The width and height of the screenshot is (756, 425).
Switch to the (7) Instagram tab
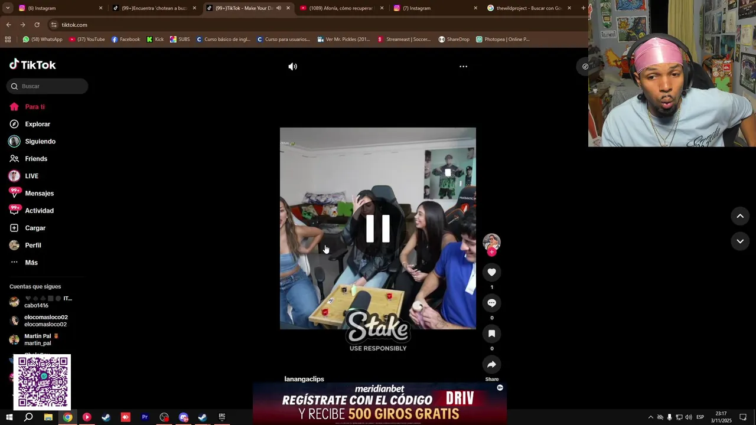coord(434,8)
